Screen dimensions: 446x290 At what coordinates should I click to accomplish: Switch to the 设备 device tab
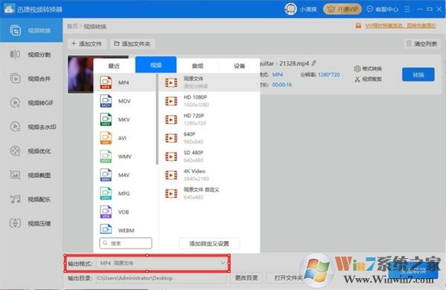239,66
